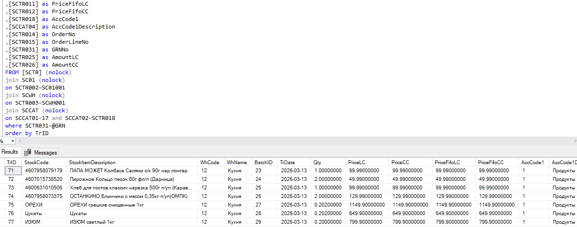This screenshot has width=577, height=227.
Task: Select the cell containing ОРЕХИ грецкие очищенные 1кг
Action: point(107,205)
